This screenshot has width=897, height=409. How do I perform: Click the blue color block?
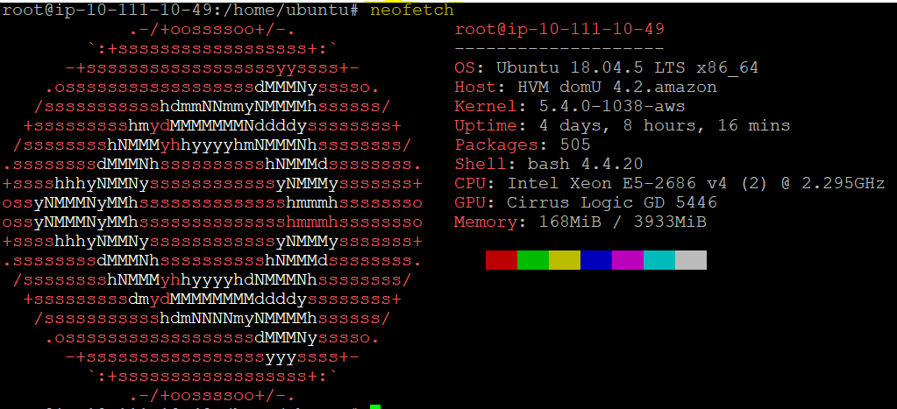point(596,260)
